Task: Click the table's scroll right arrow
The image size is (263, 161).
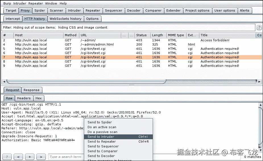Action: 259,81
